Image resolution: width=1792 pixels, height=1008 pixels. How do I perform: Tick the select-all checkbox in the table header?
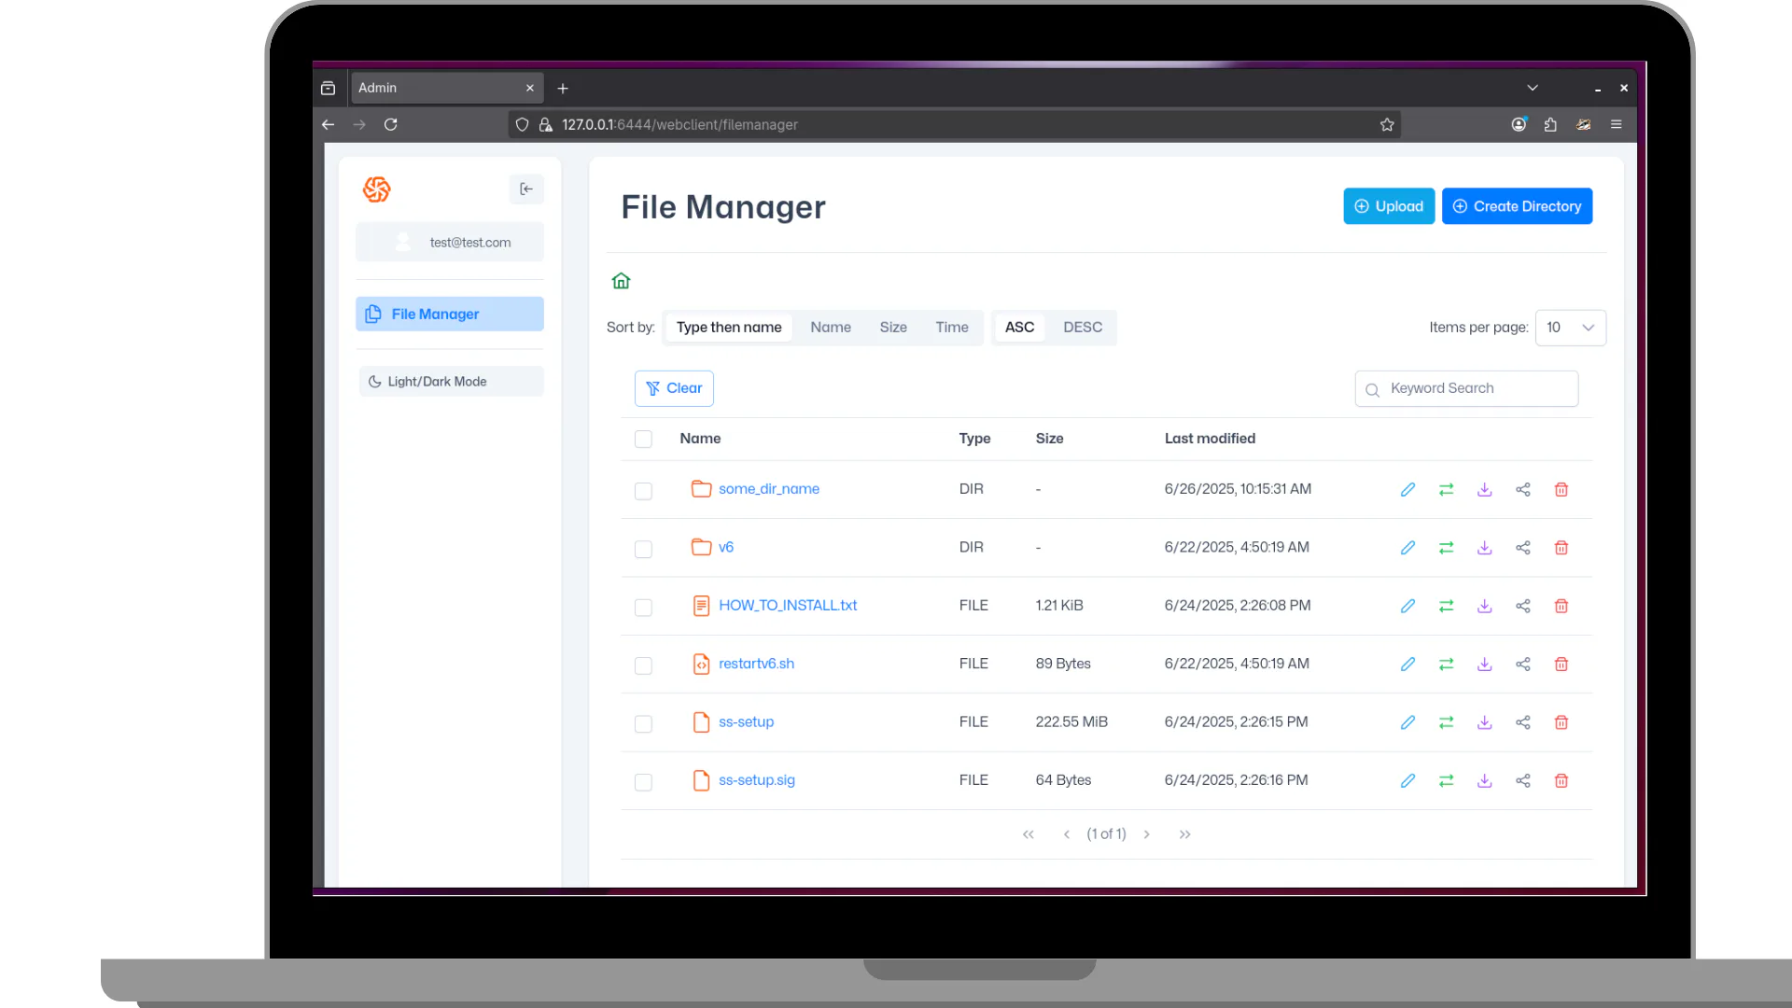tap(643, 440)
